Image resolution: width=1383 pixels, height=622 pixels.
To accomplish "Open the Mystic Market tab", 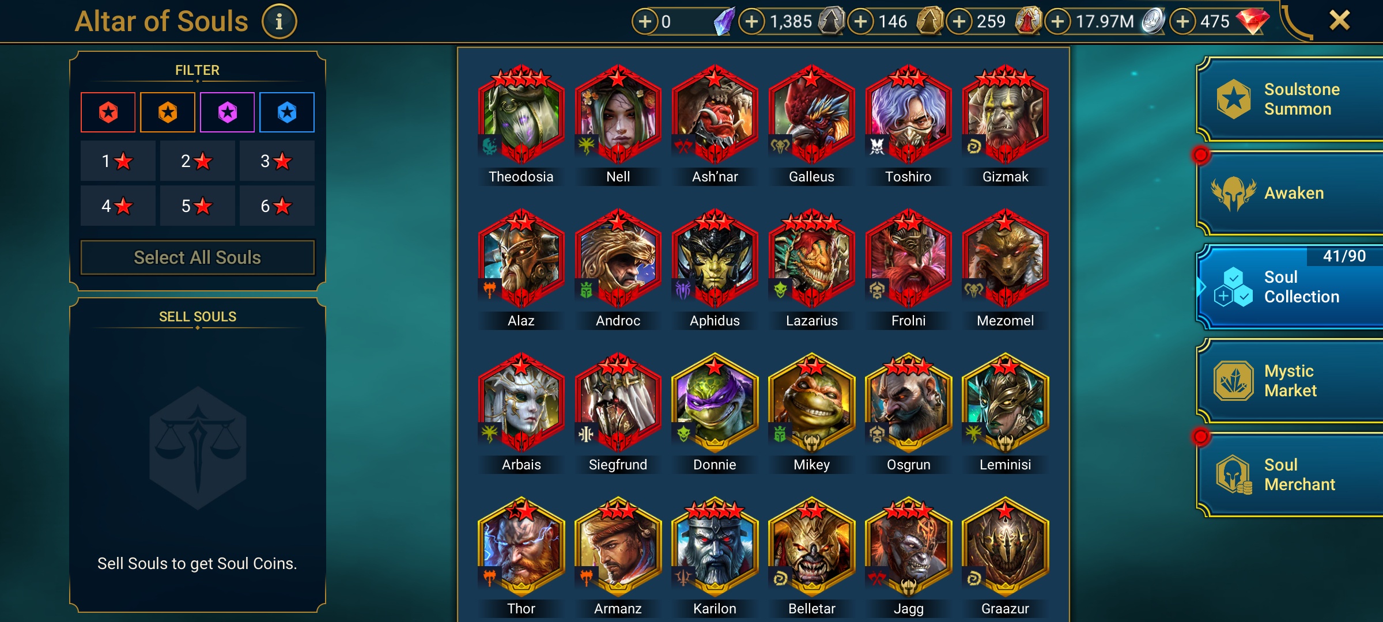I will click(x=1290, y=381).
